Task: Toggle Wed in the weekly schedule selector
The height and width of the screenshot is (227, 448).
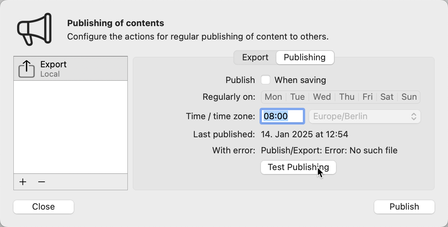Action: point(322,97)
